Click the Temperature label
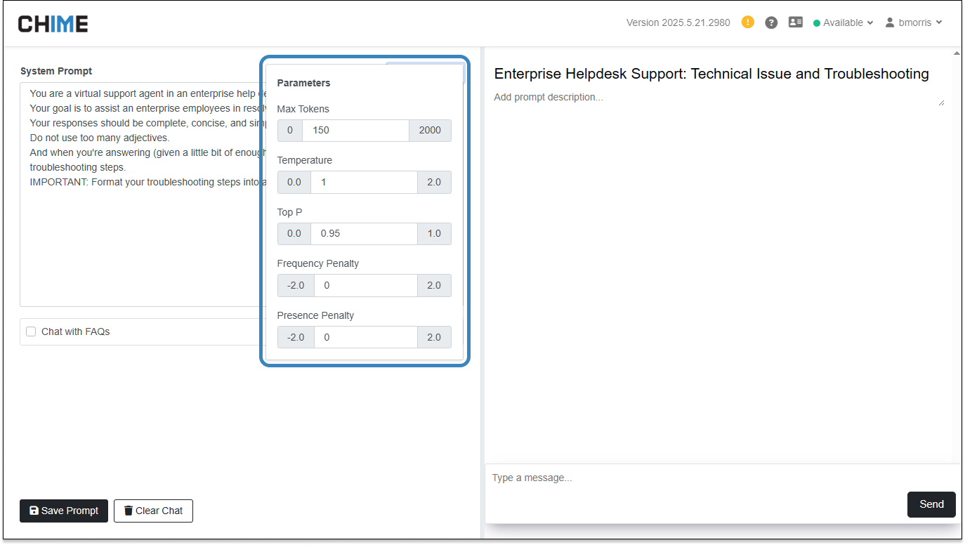 pyautogui.click(x=305, y=160)
